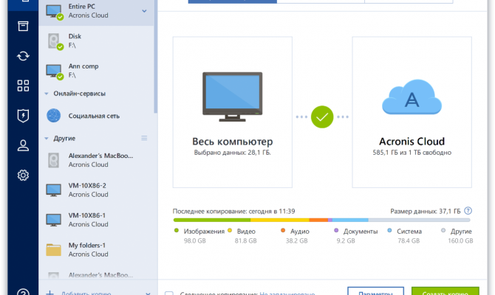Open dropdown arrow next to Добавить копию
This screenshot has height=295, width=495.
coord(148,293)
